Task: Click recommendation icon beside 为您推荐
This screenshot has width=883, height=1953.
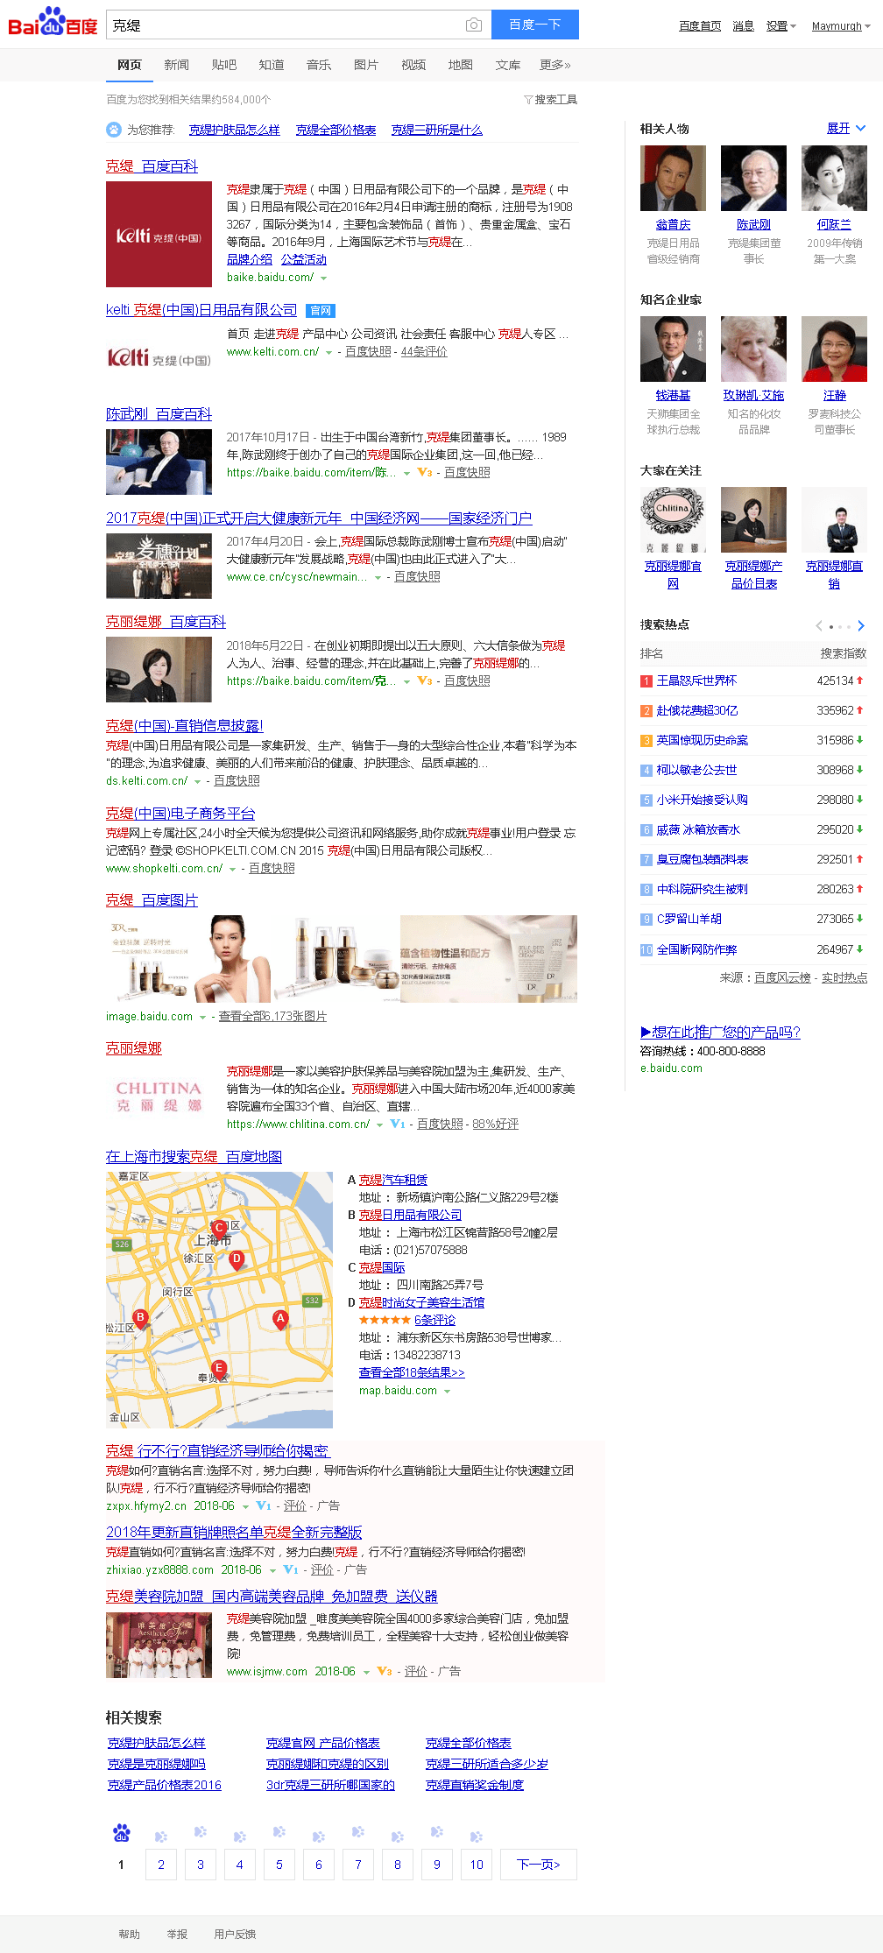Action: 114,130
